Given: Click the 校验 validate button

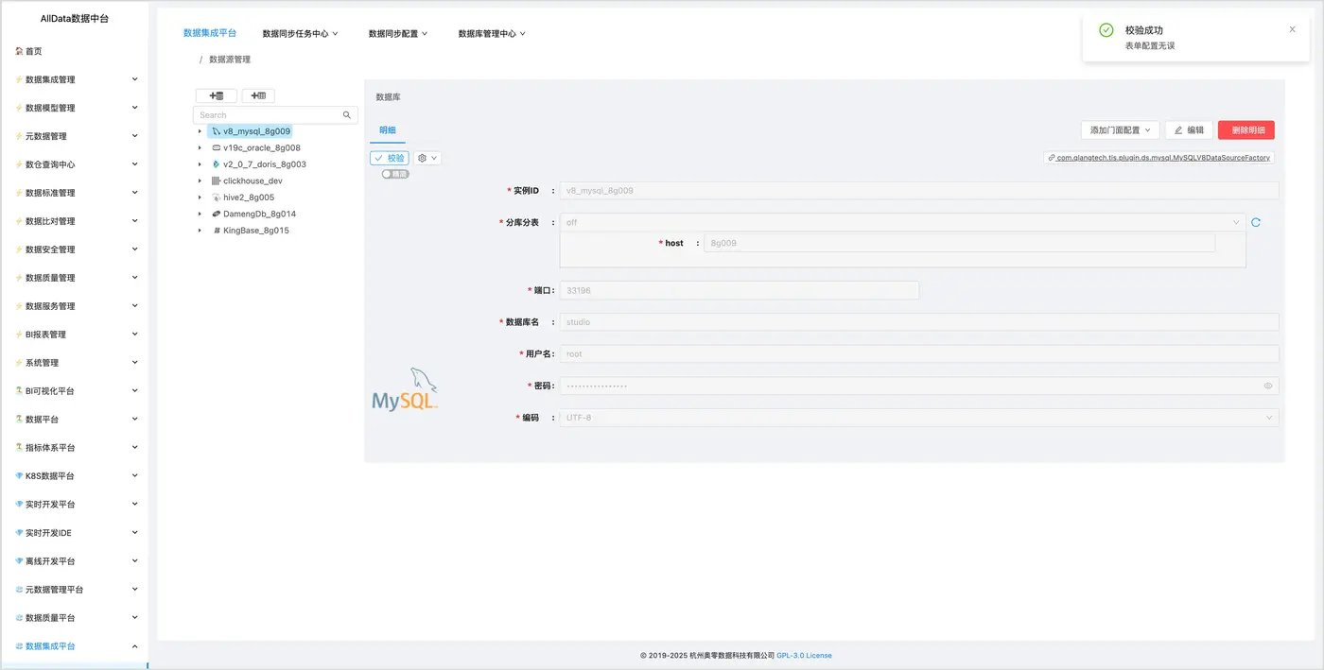Looking at the screenshot, I should (x=390, y=158).
